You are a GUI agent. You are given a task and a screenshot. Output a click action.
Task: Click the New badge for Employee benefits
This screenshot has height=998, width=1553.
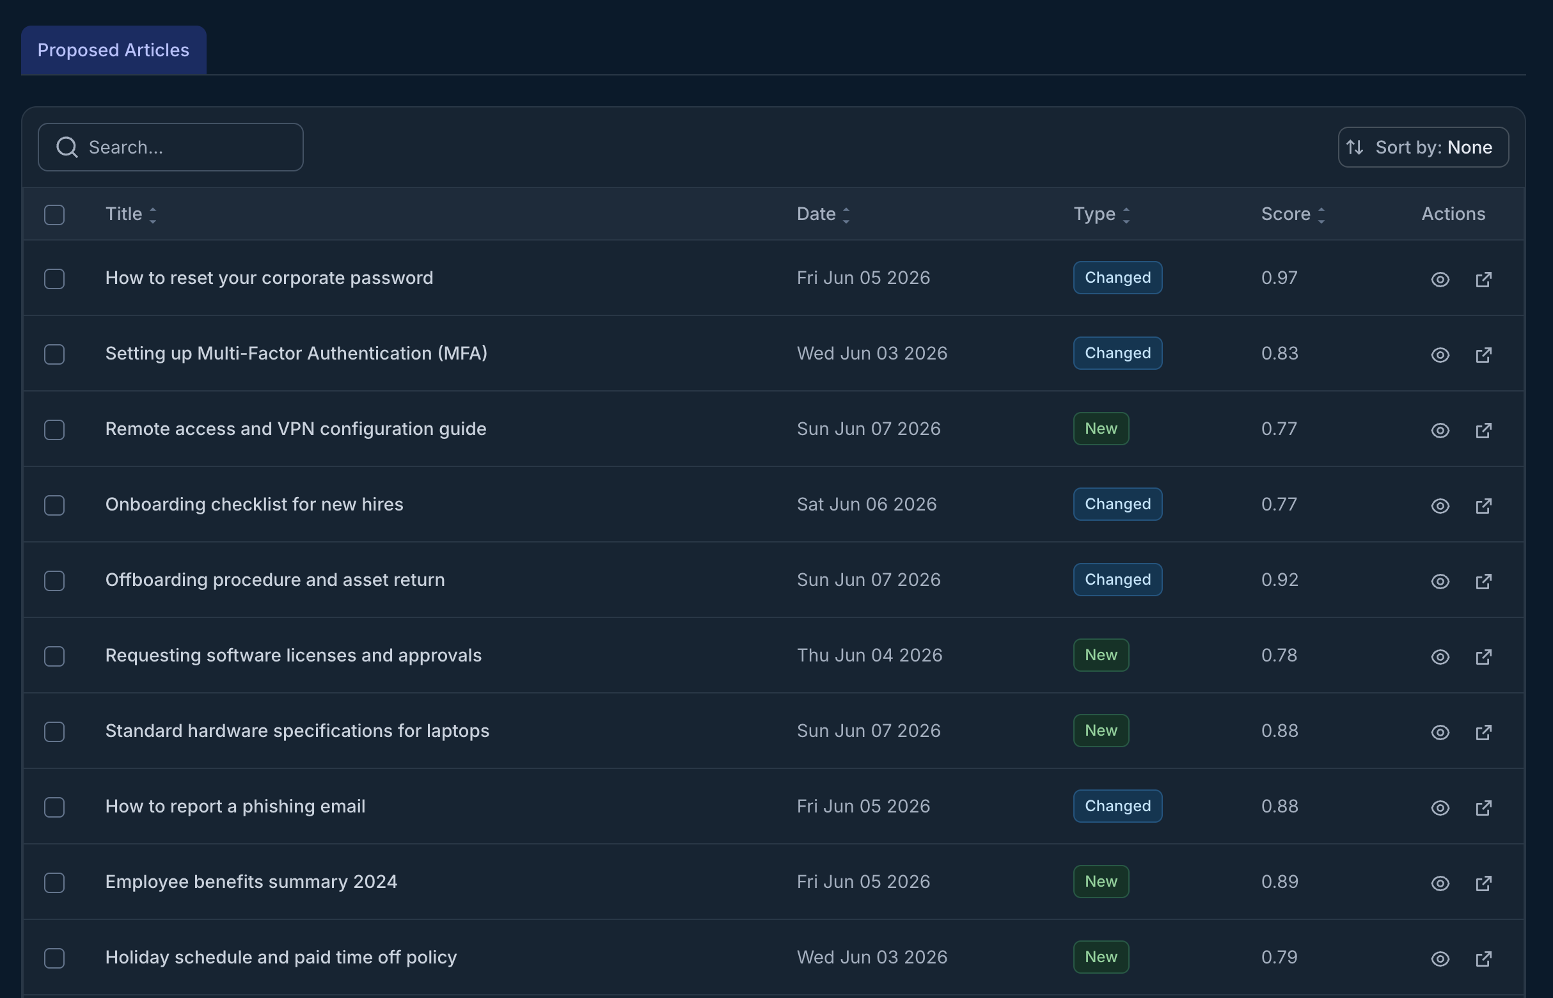(1101, 882)
